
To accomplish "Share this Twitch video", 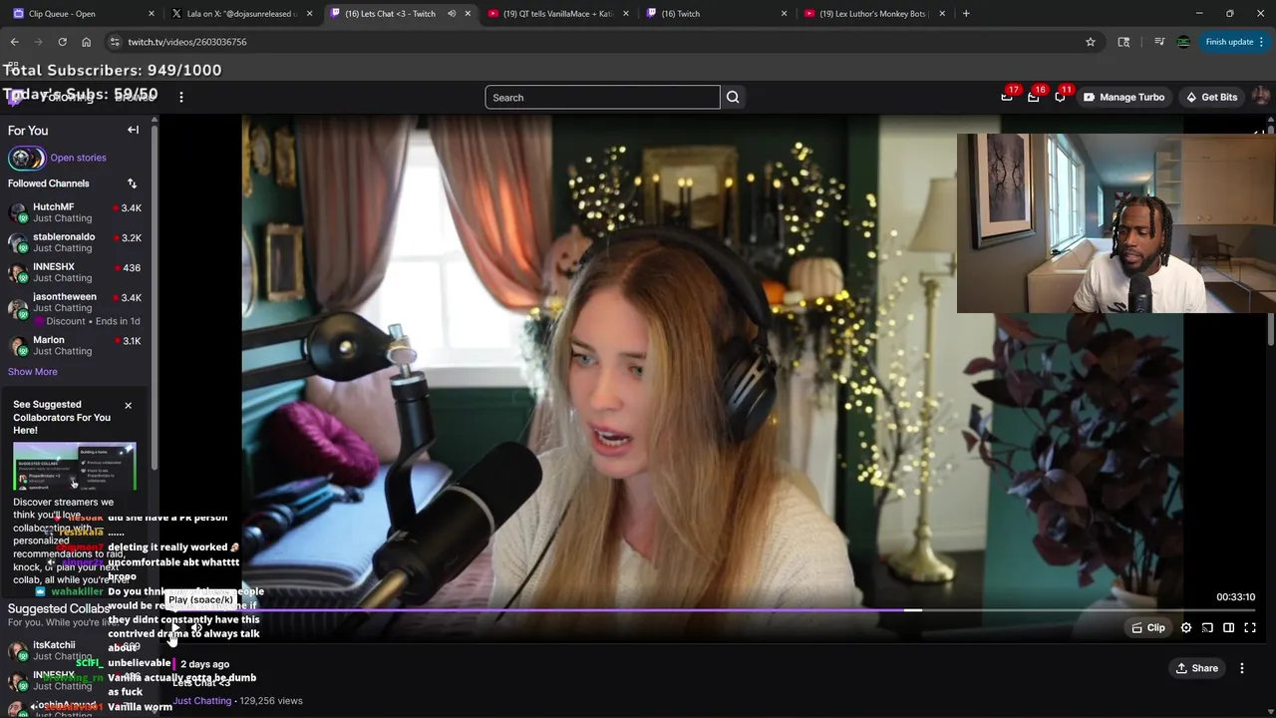I will pyautogui.click(x=1196, y=668).
